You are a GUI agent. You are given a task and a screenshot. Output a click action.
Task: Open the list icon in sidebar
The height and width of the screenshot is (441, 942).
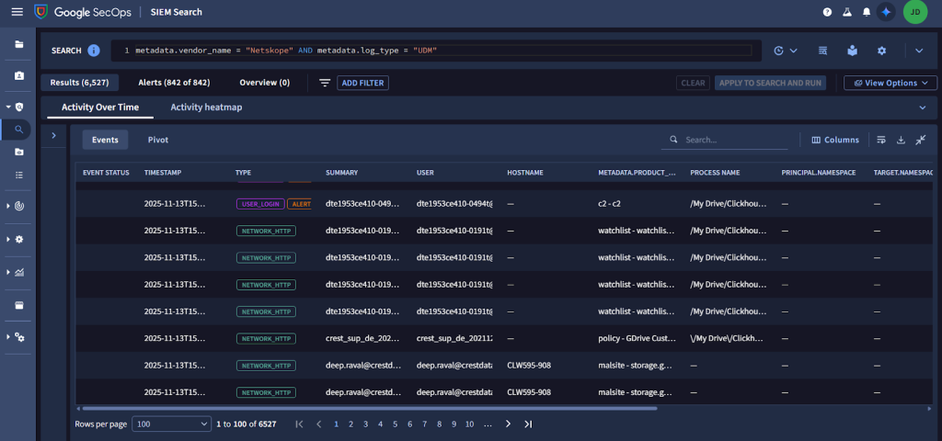[x=19, y=175]
